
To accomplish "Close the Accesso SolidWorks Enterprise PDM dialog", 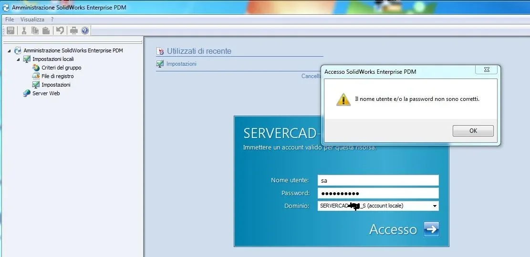I will pos(487,69).
